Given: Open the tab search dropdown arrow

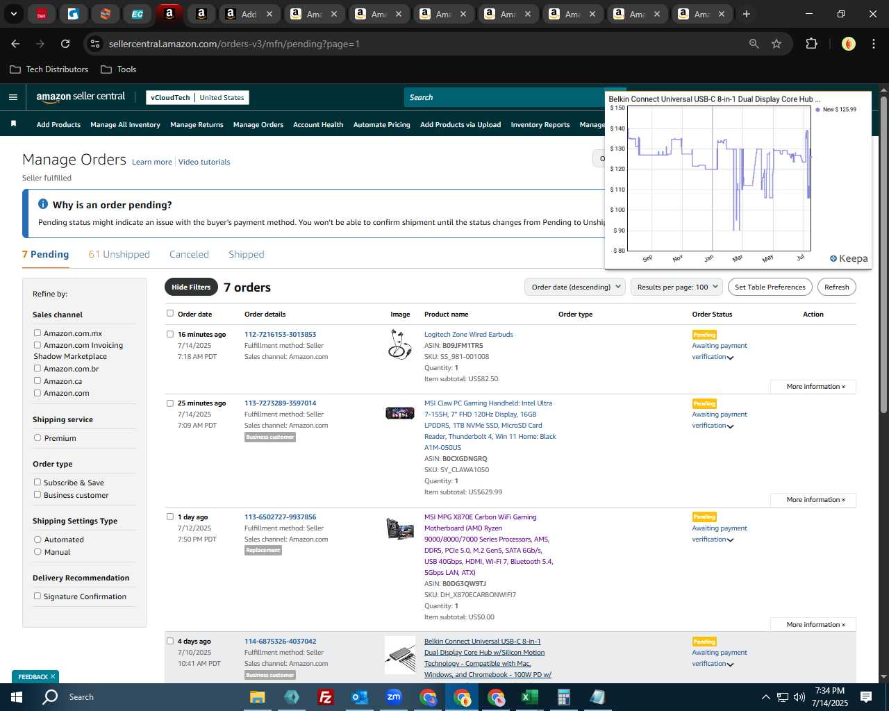Looking at the screenshot, I should (x=13, y=14).
